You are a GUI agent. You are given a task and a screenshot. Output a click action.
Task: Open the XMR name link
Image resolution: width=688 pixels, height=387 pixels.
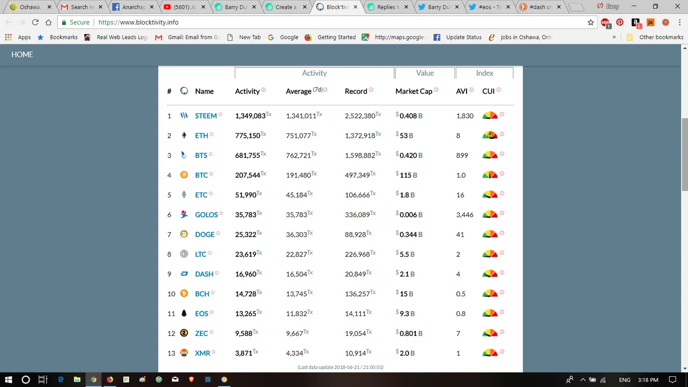click(203, 353)
